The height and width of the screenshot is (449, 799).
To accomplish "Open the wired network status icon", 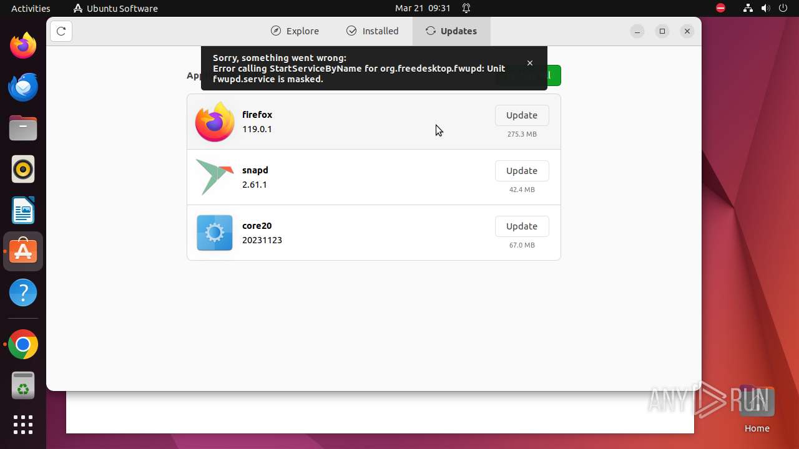I will (748, 8).
